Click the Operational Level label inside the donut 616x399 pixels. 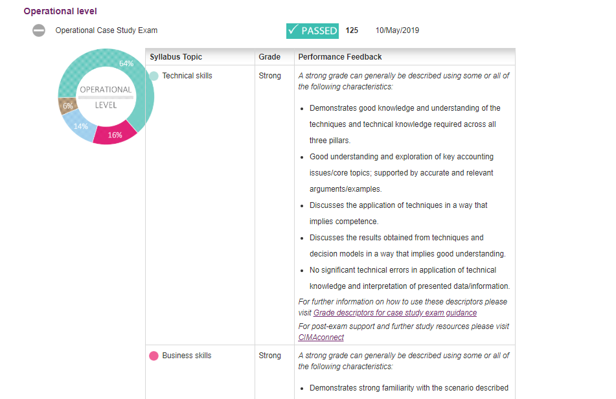pos(106,97)
